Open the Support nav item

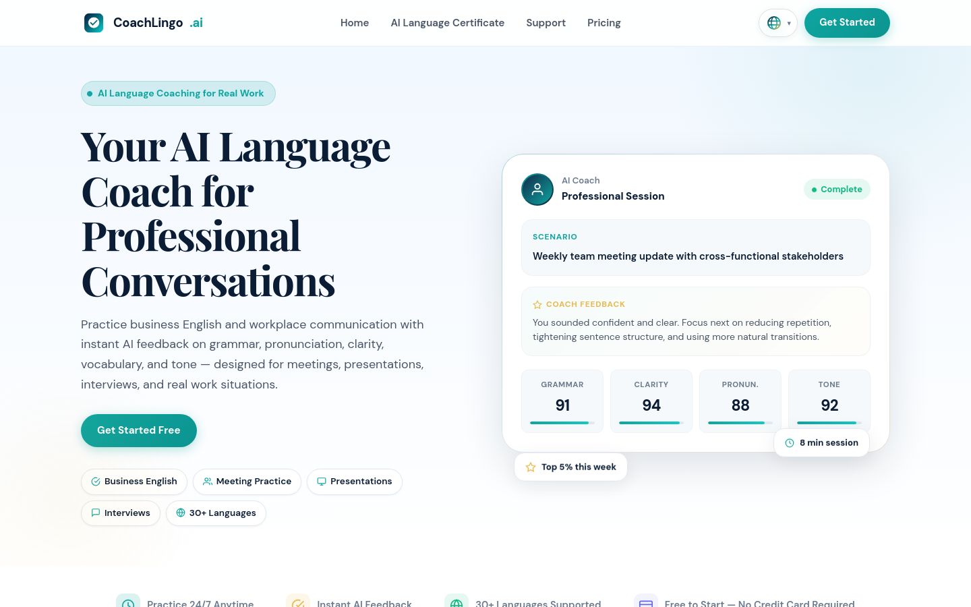point(546,23)
